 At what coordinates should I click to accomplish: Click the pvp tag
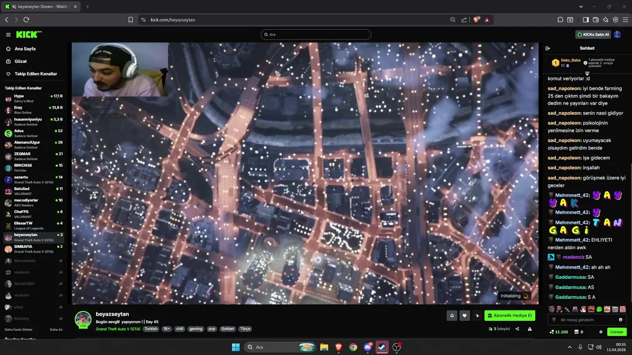pyautogui.click(x=211, y=329)
